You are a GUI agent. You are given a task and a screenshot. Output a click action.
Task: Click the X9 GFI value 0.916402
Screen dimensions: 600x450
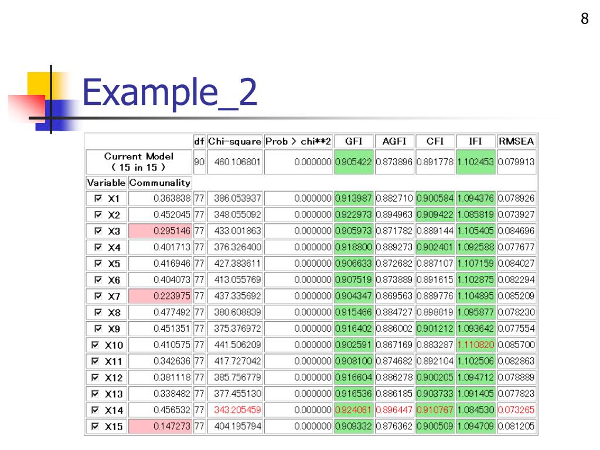pyautogui.click(x=353, y=328)
